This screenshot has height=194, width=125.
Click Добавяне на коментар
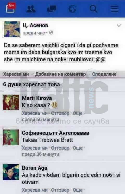click(60, 74)
